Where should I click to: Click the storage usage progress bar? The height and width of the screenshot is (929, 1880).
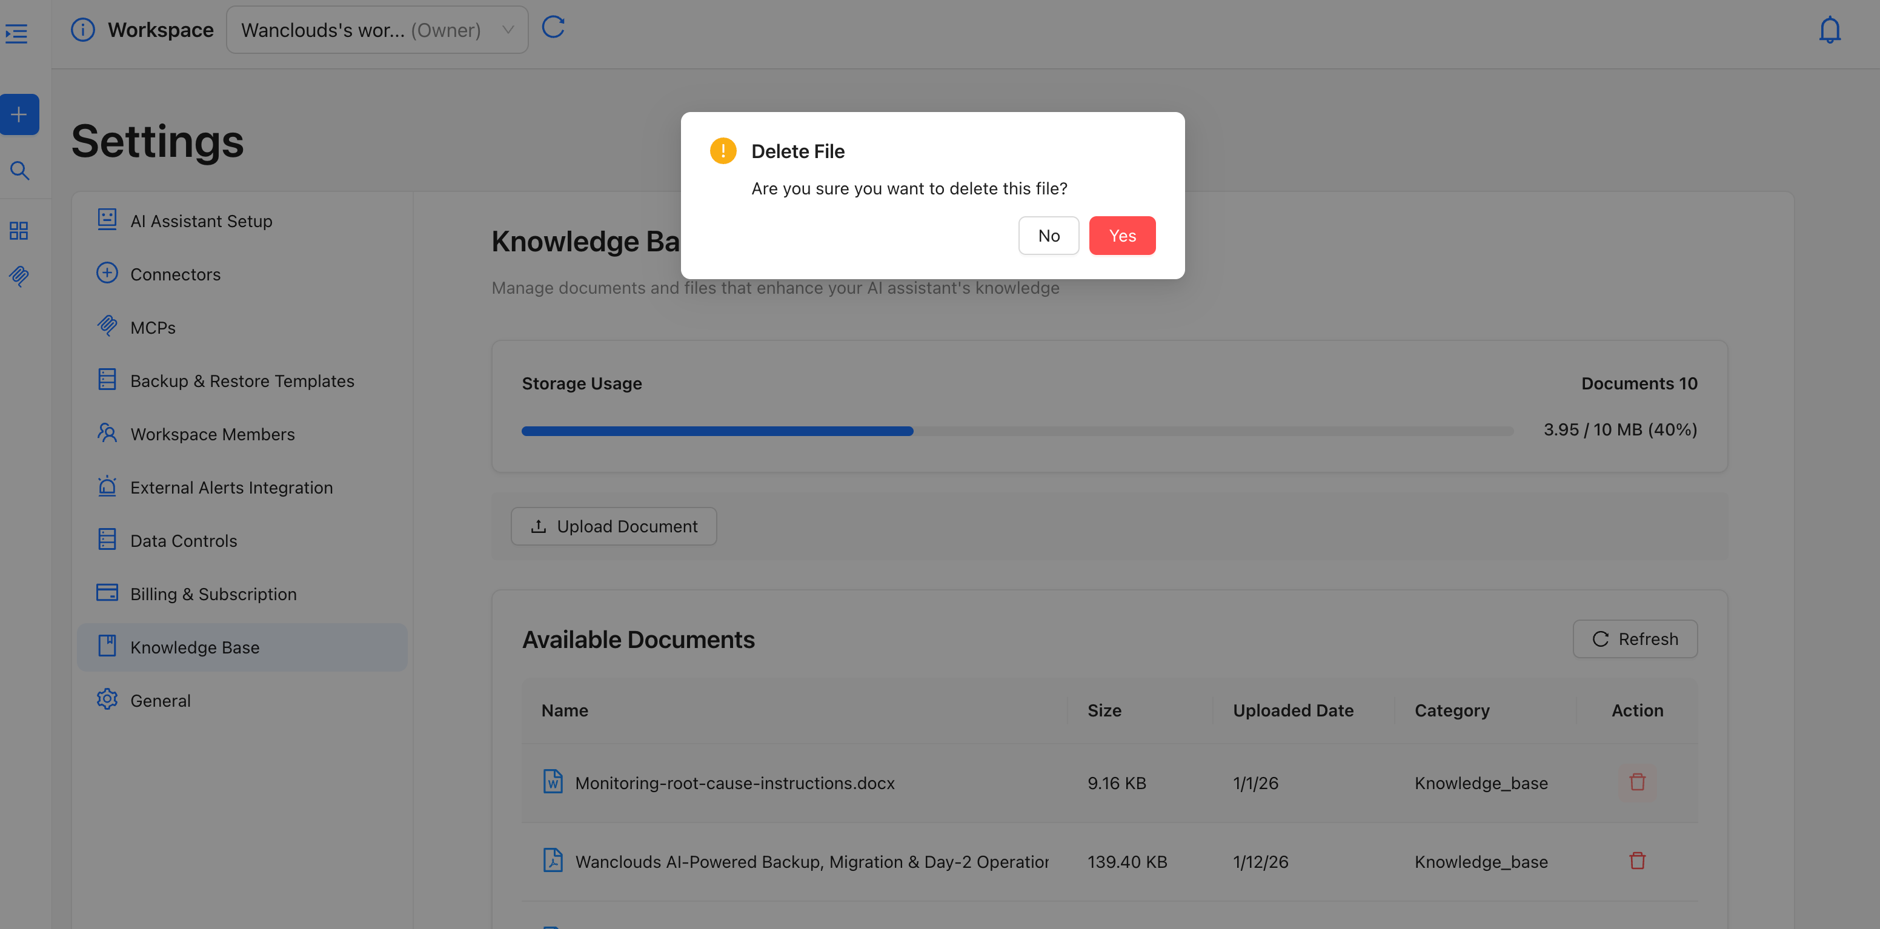tap(1017, 431)
